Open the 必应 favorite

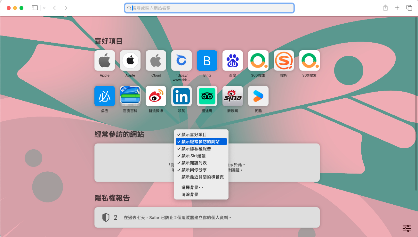(x=105, y=96)
